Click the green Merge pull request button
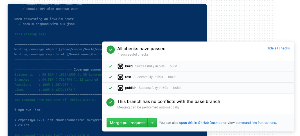 pos(127,123)
